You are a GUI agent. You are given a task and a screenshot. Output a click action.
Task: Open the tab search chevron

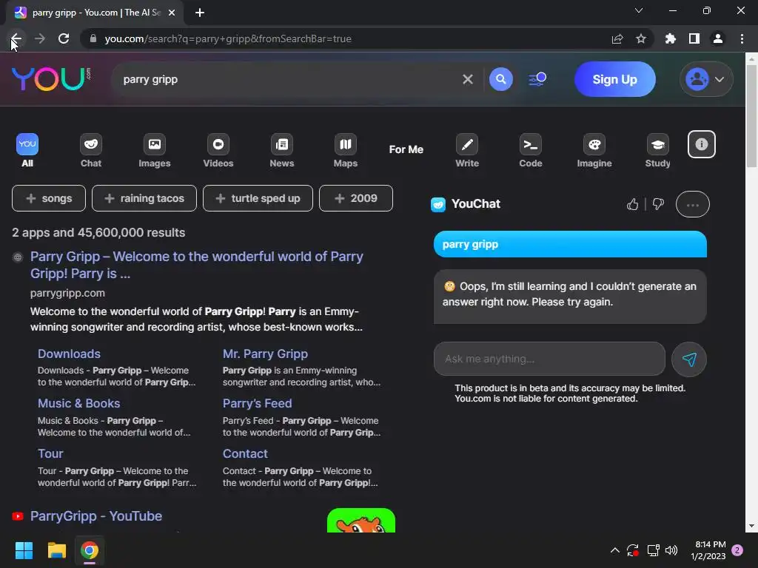[639, 10]
